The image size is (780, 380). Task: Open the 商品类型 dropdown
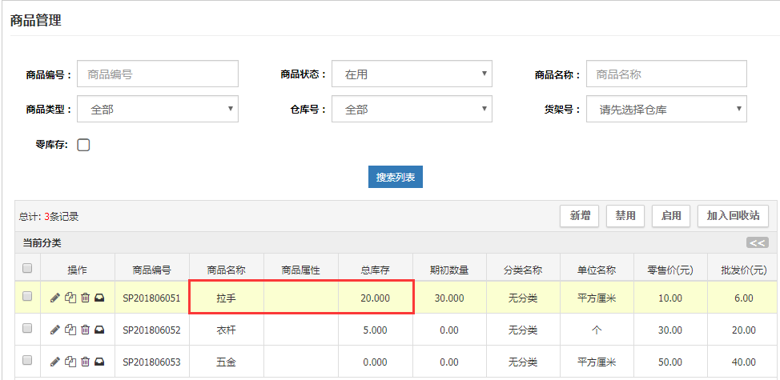pos(158,109)
